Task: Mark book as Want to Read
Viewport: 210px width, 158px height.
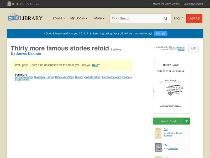Action: [168, 121]
